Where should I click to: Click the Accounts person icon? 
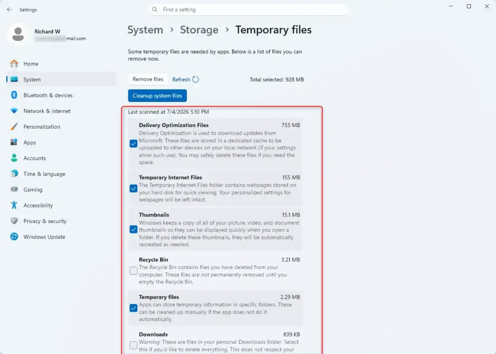(14, 158)
